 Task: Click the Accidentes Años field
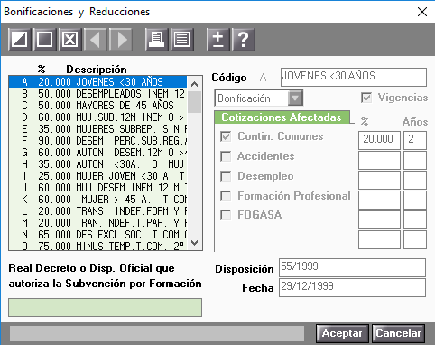click(x=415, y=160)
